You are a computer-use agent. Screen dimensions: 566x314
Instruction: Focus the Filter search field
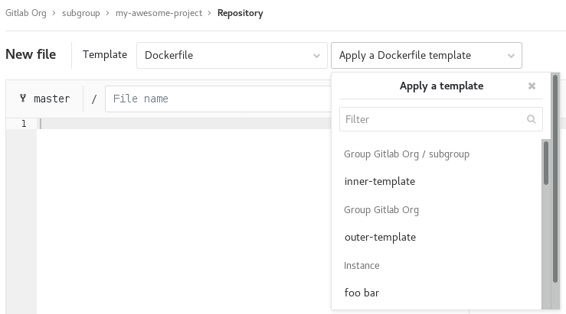[433, 119]
